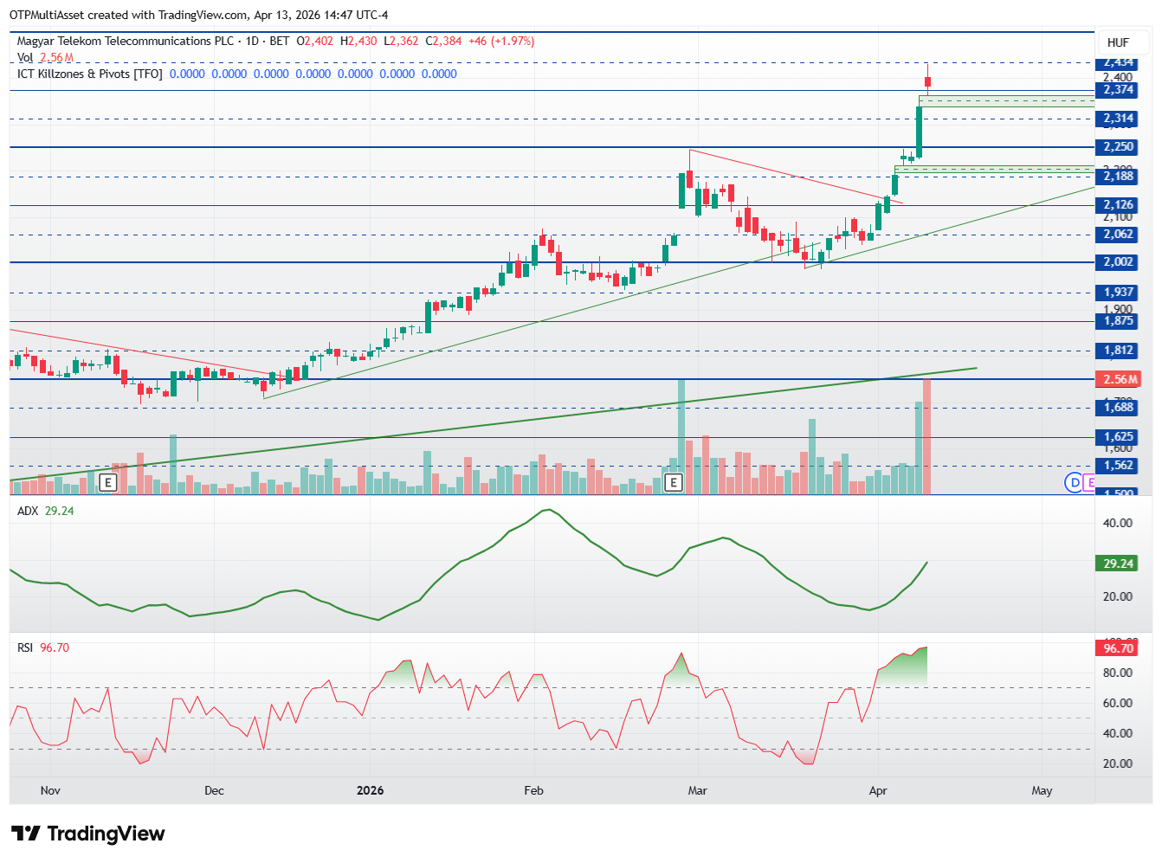Click the Apr label on time axis
Viewport: 1162px width, 863px height.
878,790
